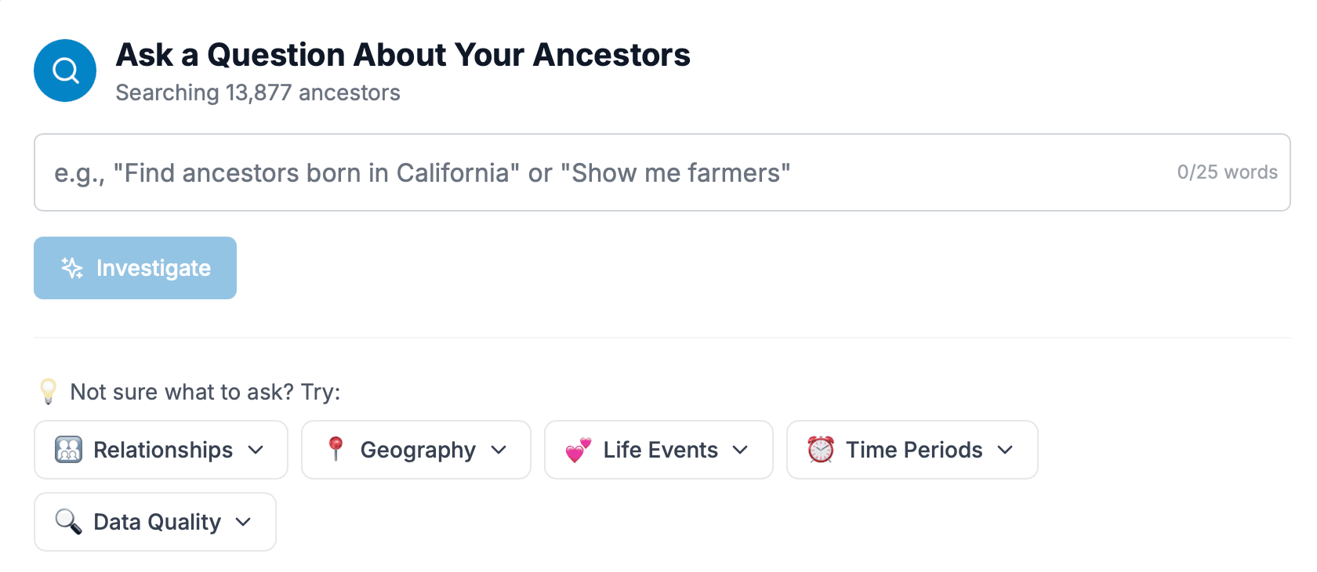The width and height of the screenshot is (1317, 572).
Task: Click the 'Ask a Question About Your Ancestors' heading
Action: point(403,55)
